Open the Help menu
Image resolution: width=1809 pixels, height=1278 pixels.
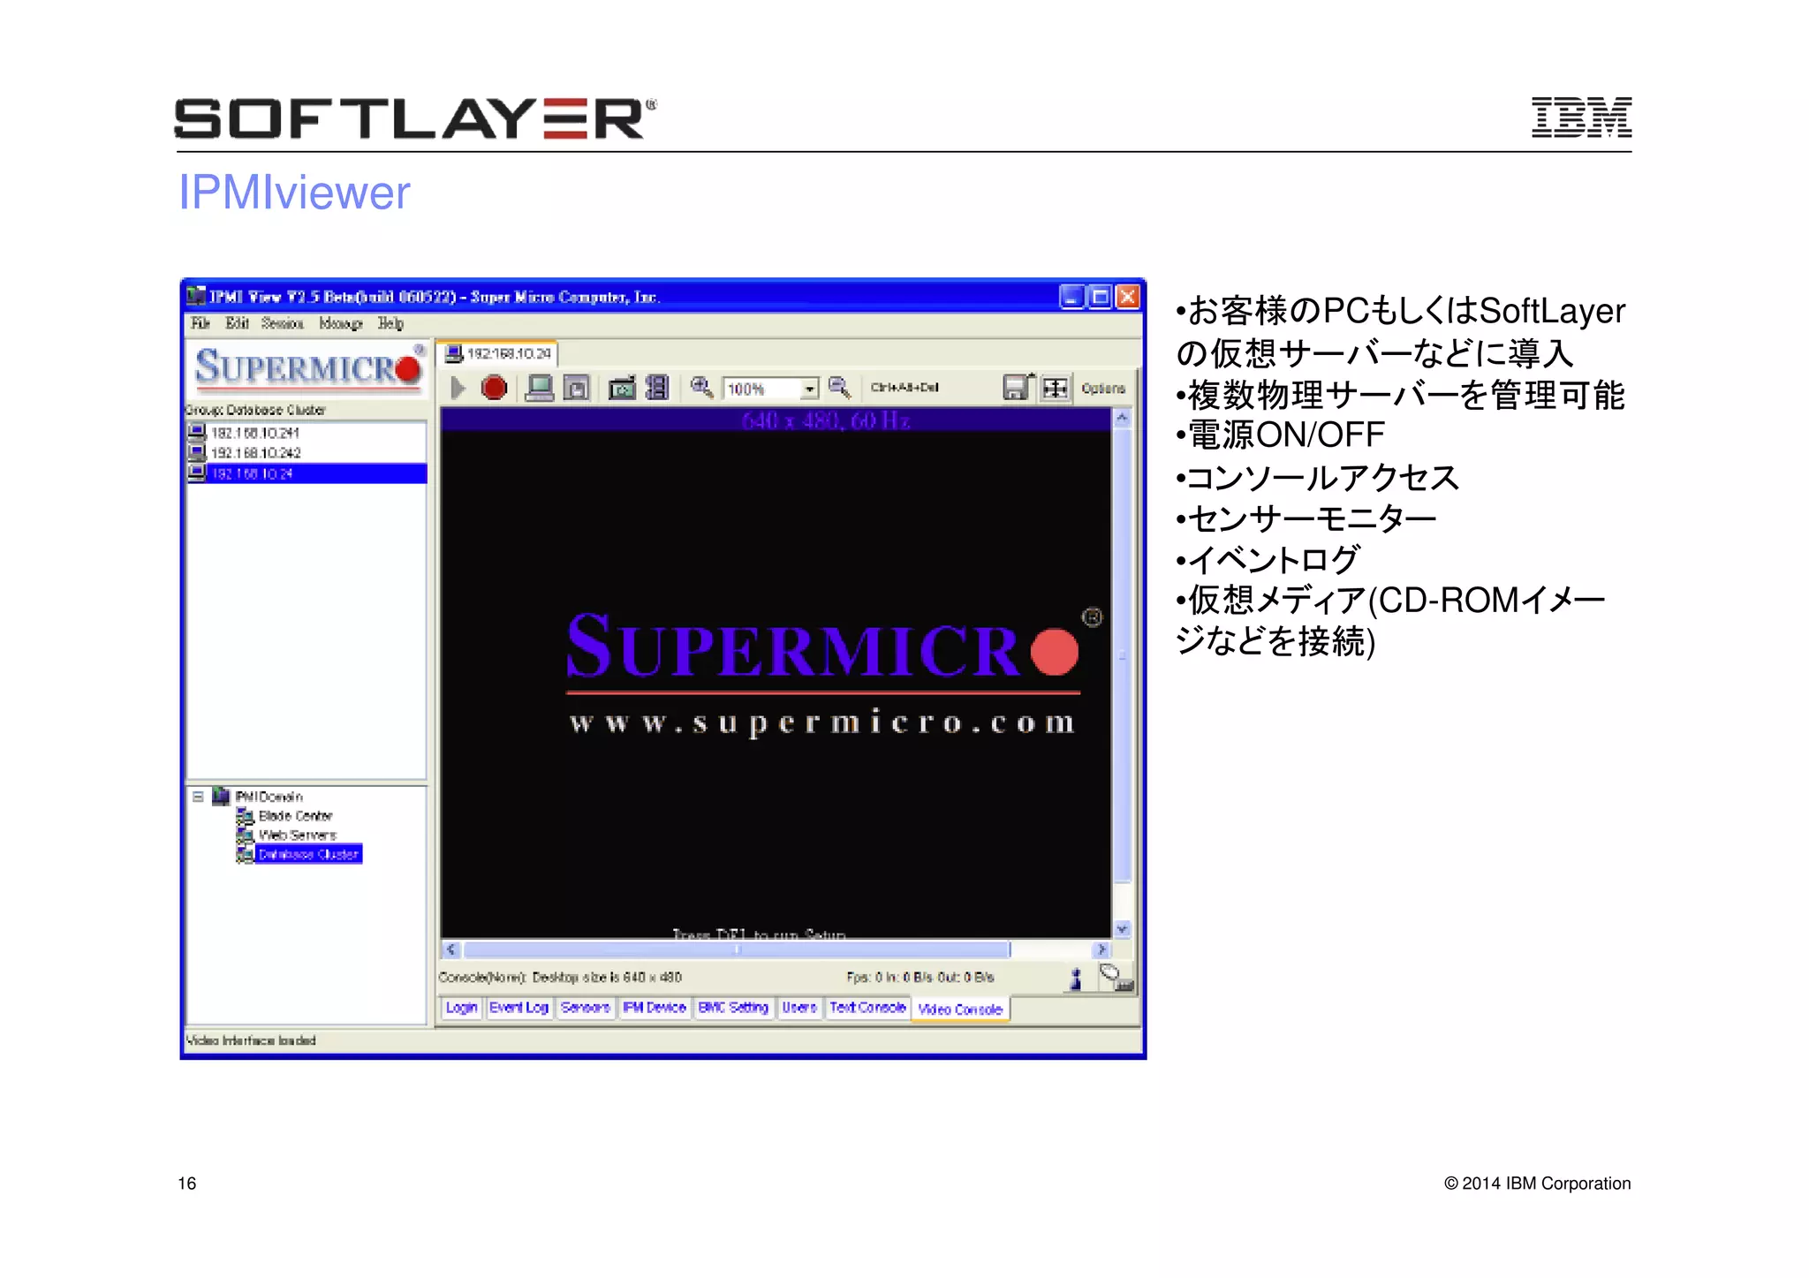point(390,323)
